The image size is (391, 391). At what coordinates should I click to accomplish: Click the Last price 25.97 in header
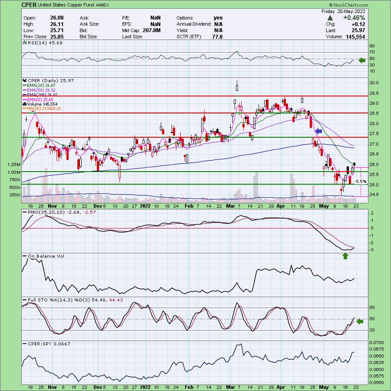[x=358, y=30]
